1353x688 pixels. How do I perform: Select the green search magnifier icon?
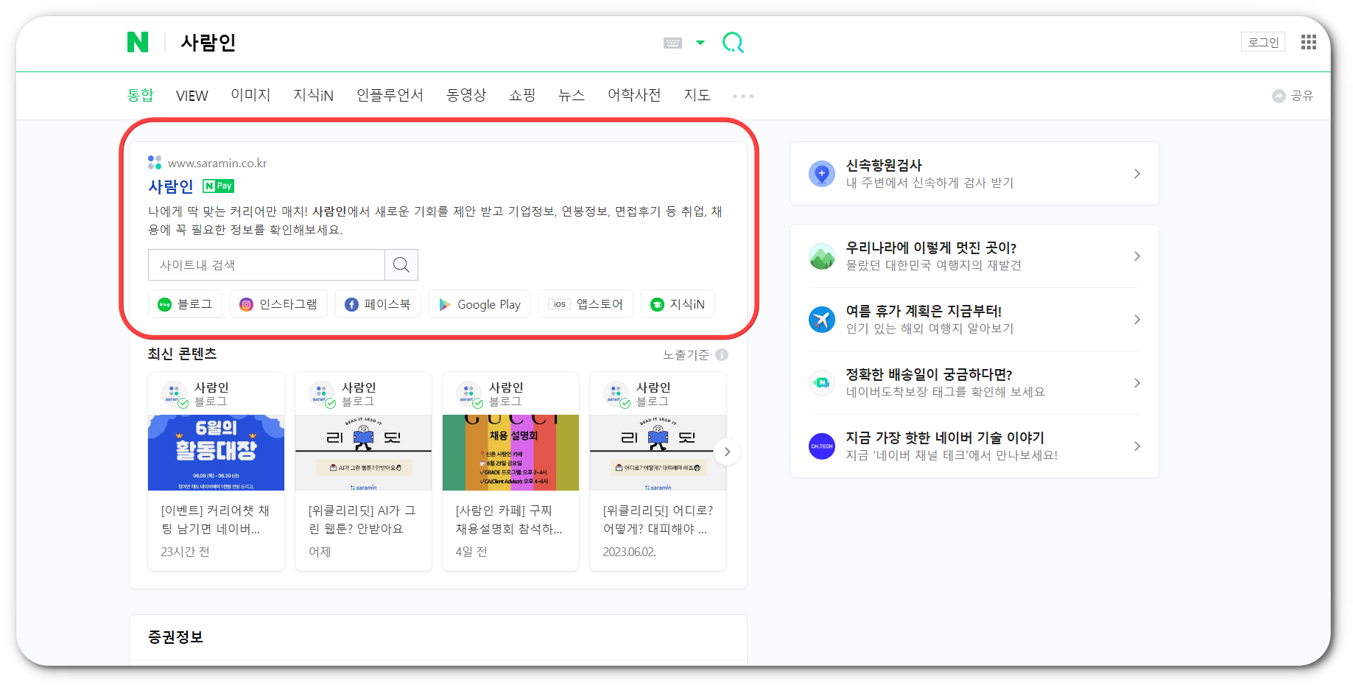click(733, 43)
